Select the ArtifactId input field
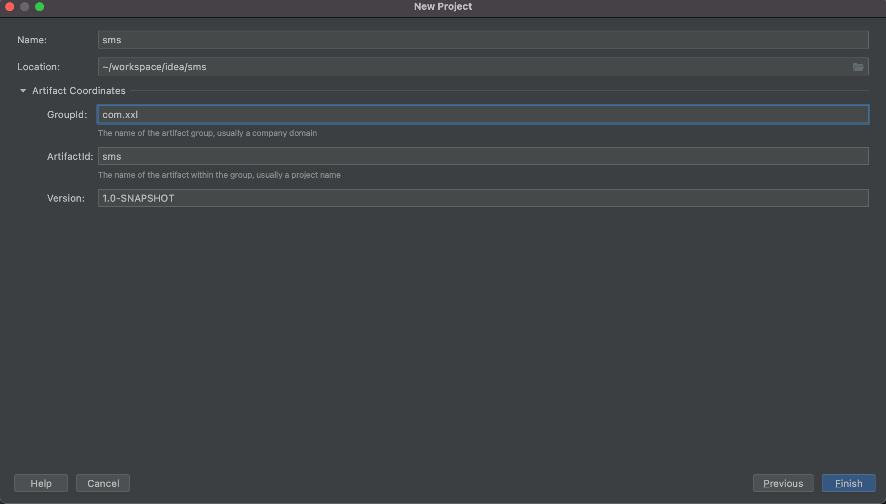Image resolution: width=886 pixels, height=504 pixels. pyautogui.click(x=483, y=156)
